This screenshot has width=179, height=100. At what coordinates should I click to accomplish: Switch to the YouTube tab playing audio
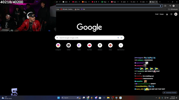tap(95, 2)
